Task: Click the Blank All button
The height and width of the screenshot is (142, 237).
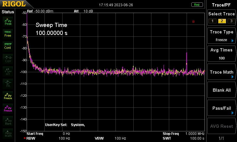Action: point(221,90)
